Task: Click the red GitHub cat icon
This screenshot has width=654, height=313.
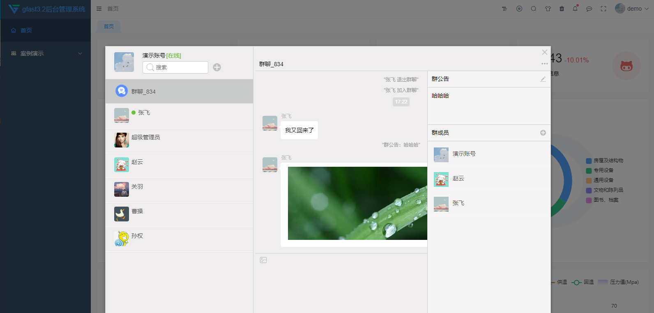Action: pos(626,66)
